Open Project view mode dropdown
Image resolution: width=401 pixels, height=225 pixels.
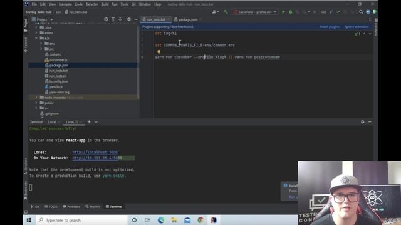42,19
